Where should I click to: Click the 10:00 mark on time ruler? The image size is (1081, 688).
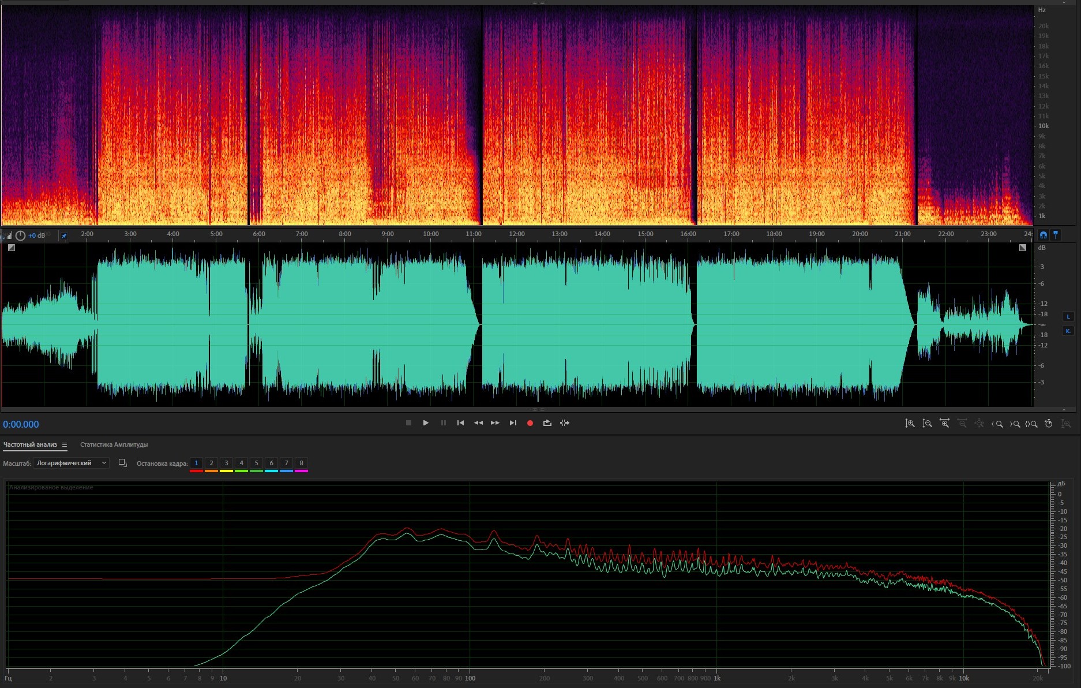pos(430,234)
